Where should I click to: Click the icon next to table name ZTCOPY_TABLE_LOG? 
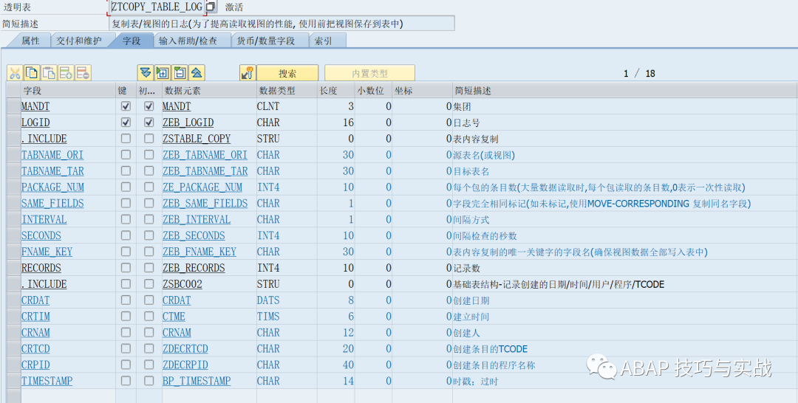point(212,7)
